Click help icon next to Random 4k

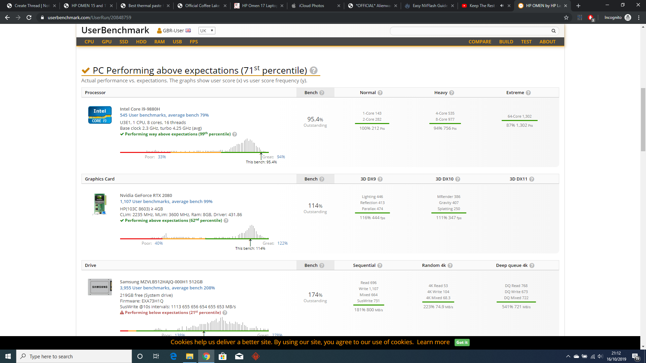point(450,266)
